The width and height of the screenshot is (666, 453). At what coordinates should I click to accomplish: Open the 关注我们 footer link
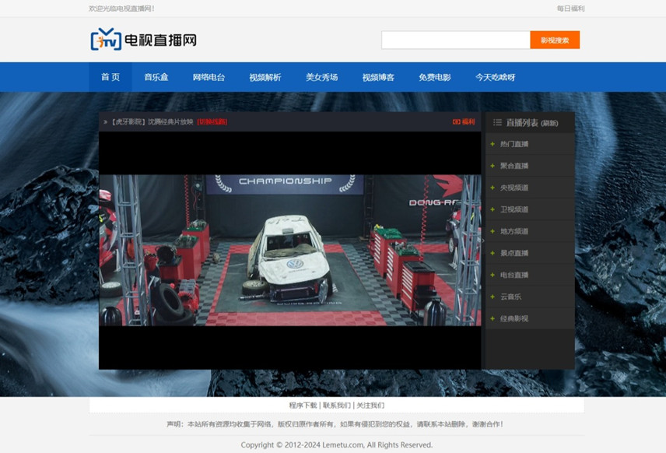pyautogui.click(x=370, y=406)
